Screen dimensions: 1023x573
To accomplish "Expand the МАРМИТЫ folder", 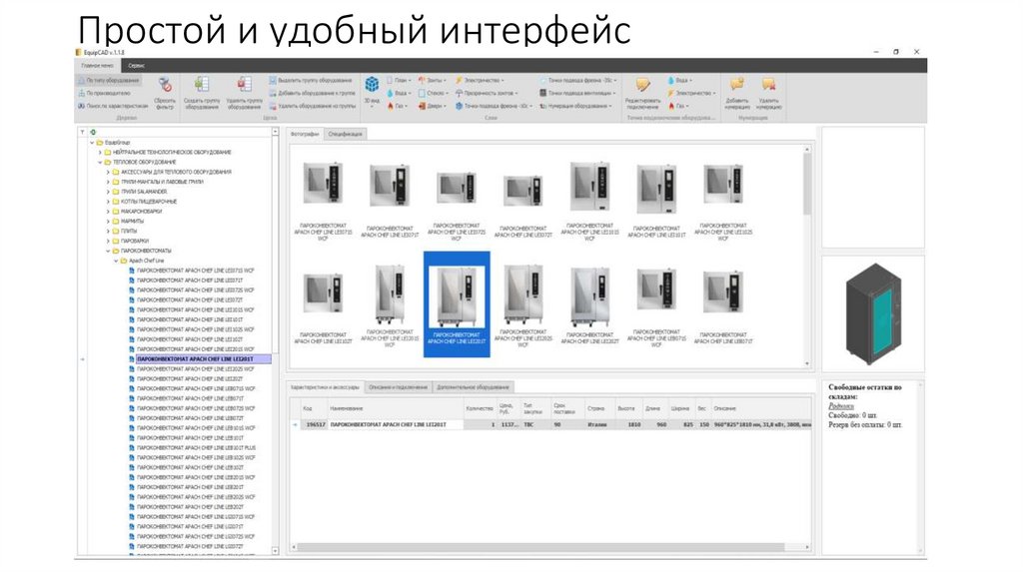I will pos(108,221).
